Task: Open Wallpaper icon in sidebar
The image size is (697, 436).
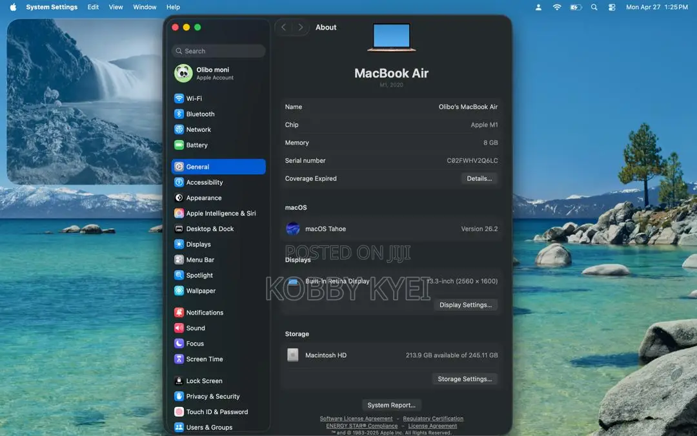Action: [x=179, y=291]
